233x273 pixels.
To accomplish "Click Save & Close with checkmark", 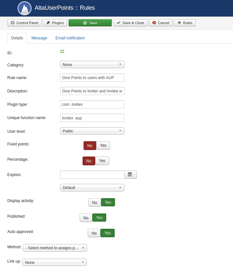I will [130, 23].
